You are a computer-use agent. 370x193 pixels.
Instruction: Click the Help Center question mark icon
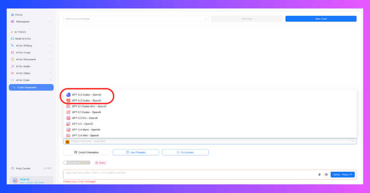(13, 168)
